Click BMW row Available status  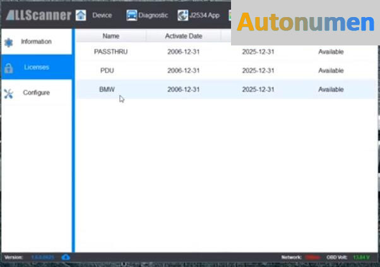tap(331, 90)
